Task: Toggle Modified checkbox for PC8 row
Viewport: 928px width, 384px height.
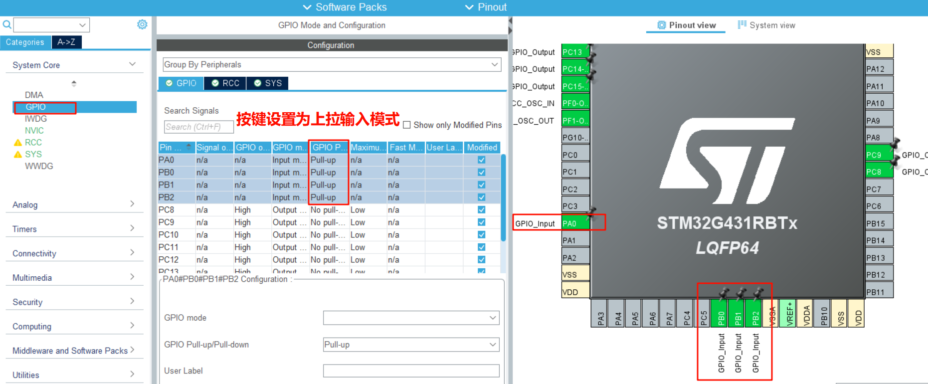Action: pos(481,210)
